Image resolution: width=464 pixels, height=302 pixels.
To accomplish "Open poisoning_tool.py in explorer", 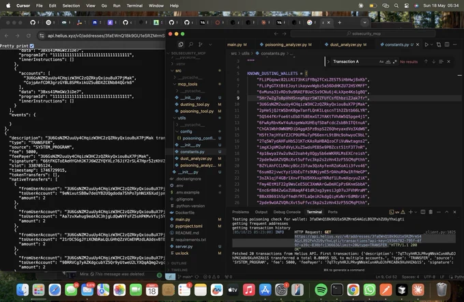I will tap(197, 111).
